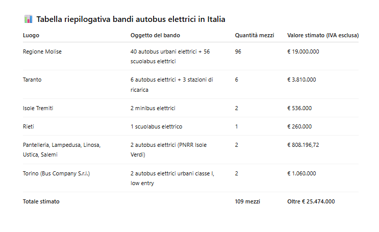Click the bar chart emoji icon

(x=28, y=19)
